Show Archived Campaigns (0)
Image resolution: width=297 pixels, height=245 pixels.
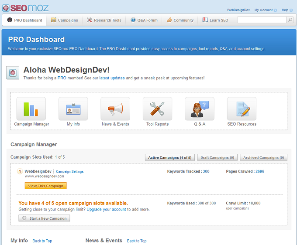click(263, 157)
